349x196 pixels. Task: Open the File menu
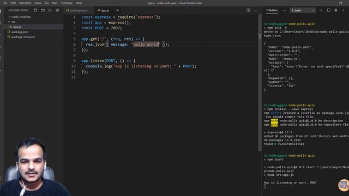[5, 3]
